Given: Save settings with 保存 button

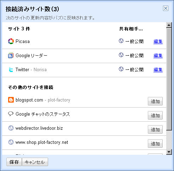Looking at the screenshot, I should pyautogui.click(x=14, y=162).
